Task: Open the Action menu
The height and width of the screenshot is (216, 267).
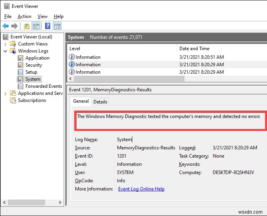Action: [24, 16]
